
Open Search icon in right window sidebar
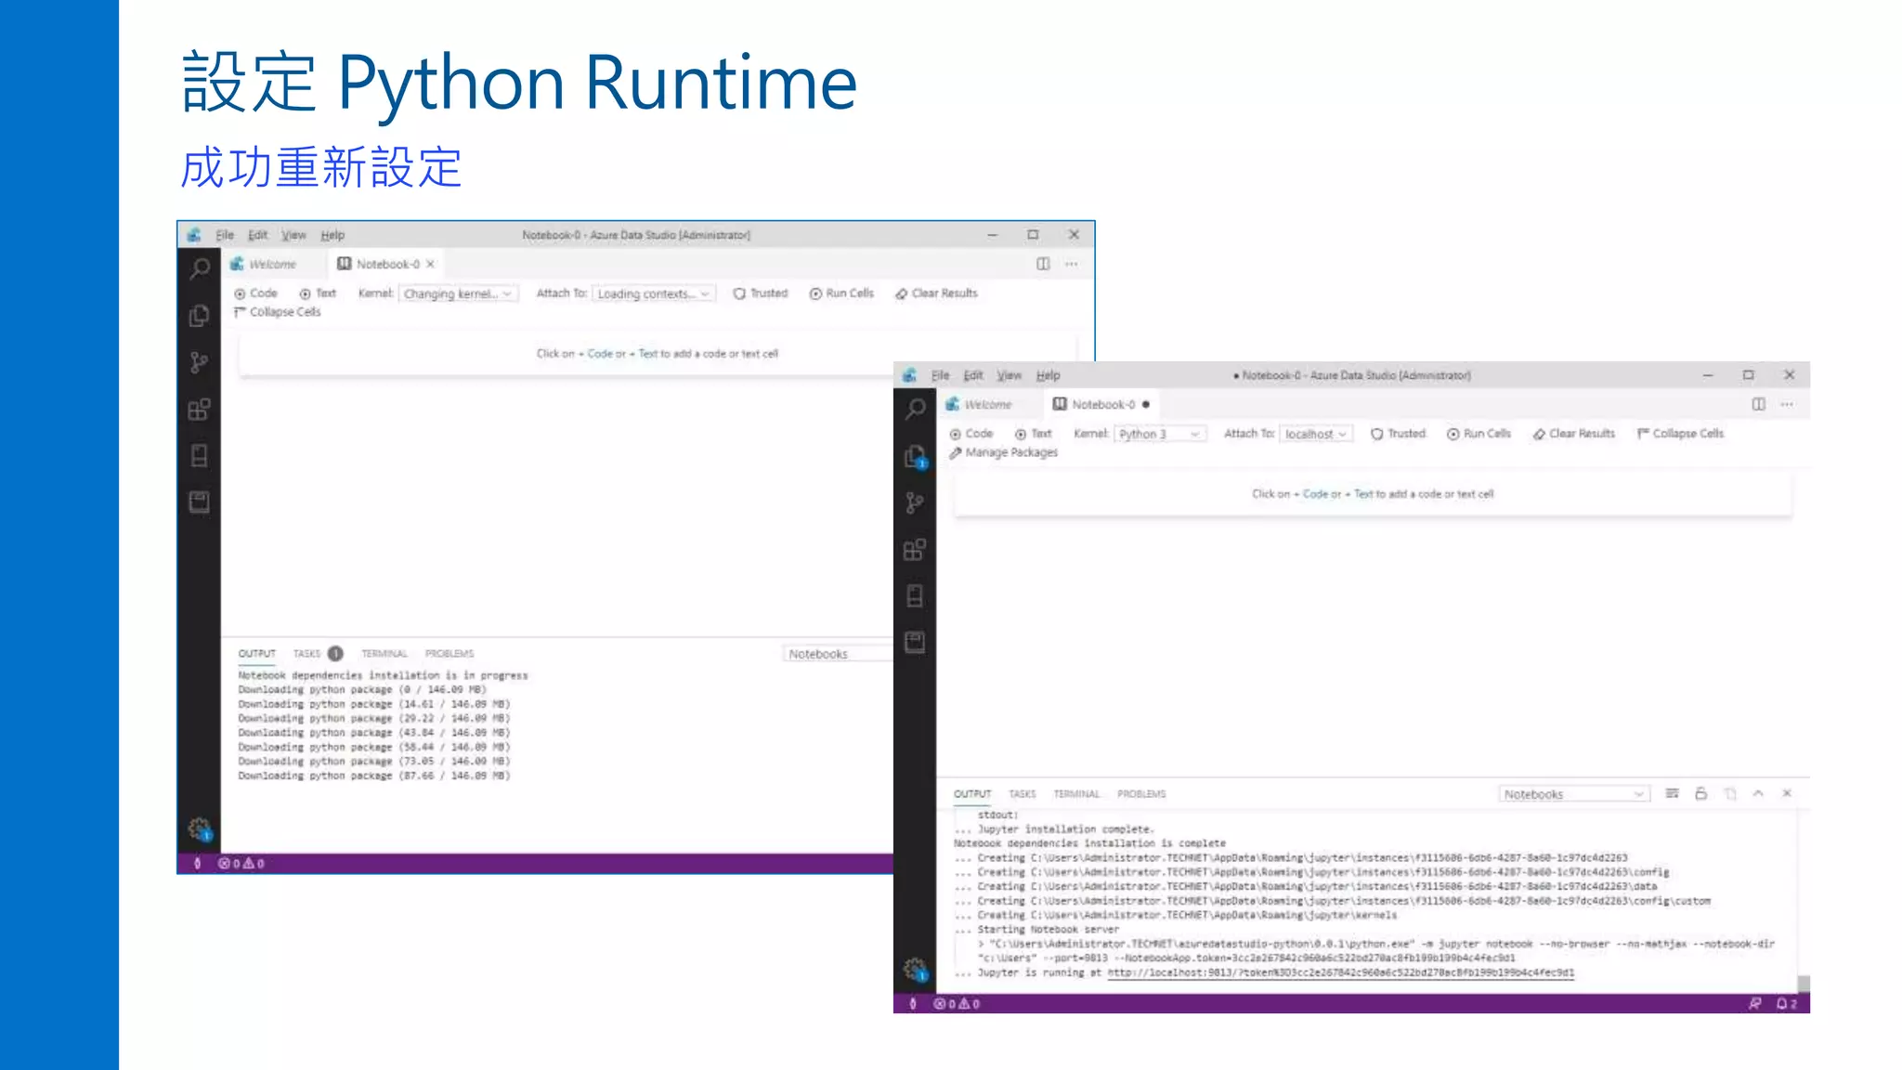click(x=915, y=410)
